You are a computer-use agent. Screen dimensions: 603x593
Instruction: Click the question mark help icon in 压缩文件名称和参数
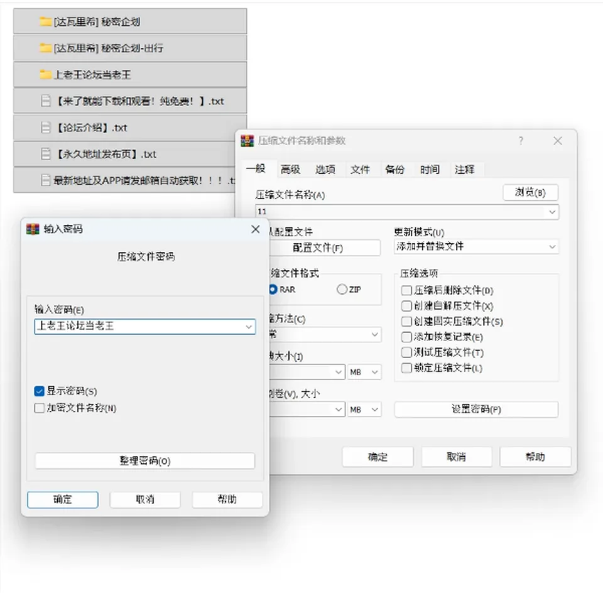pos(521,141)
